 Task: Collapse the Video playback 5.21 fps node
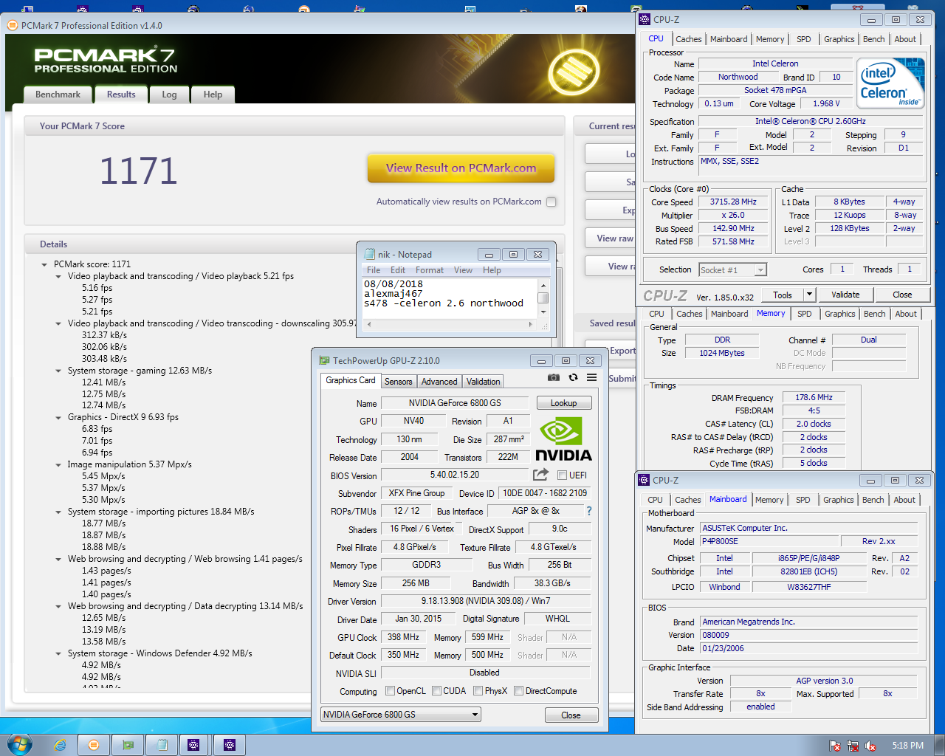pyautogui.click(x=58, y=276)
